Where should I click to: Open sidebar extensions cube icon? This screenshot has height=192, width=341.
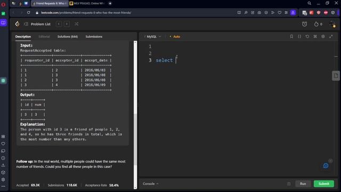pos(3,172)
